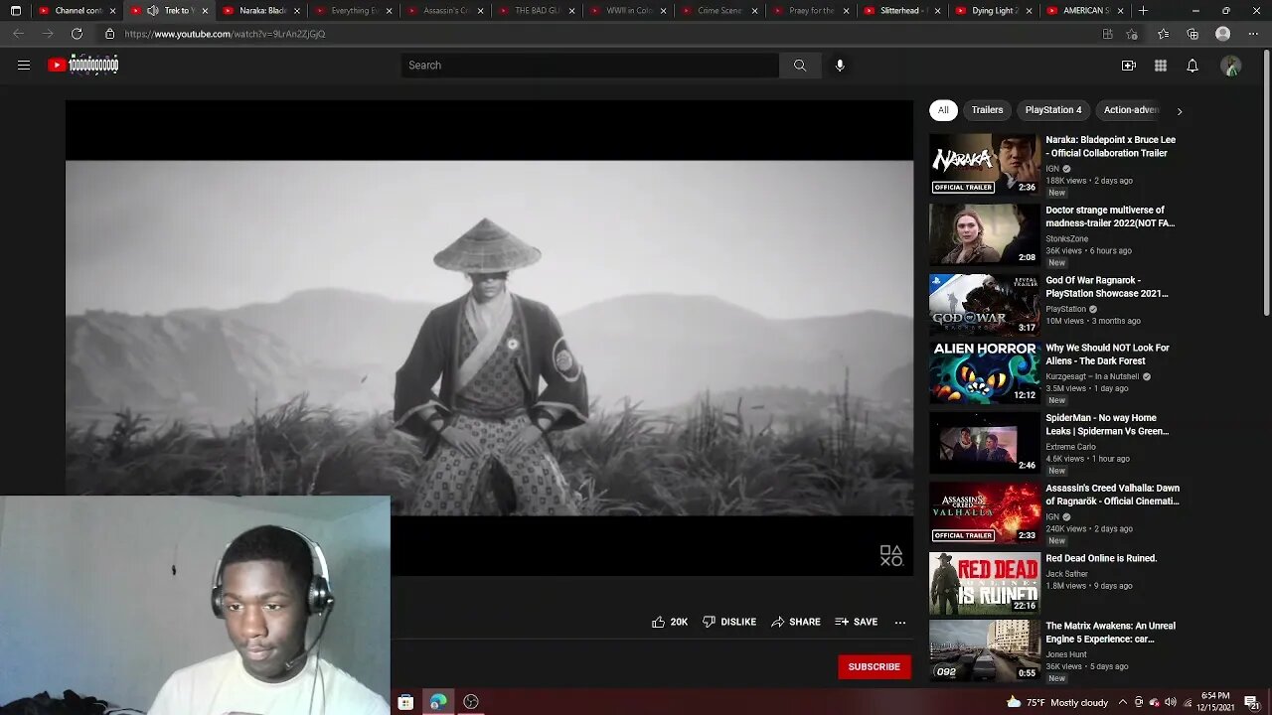
Task: Open the Create video camera icon
Action: point(1129,66)
